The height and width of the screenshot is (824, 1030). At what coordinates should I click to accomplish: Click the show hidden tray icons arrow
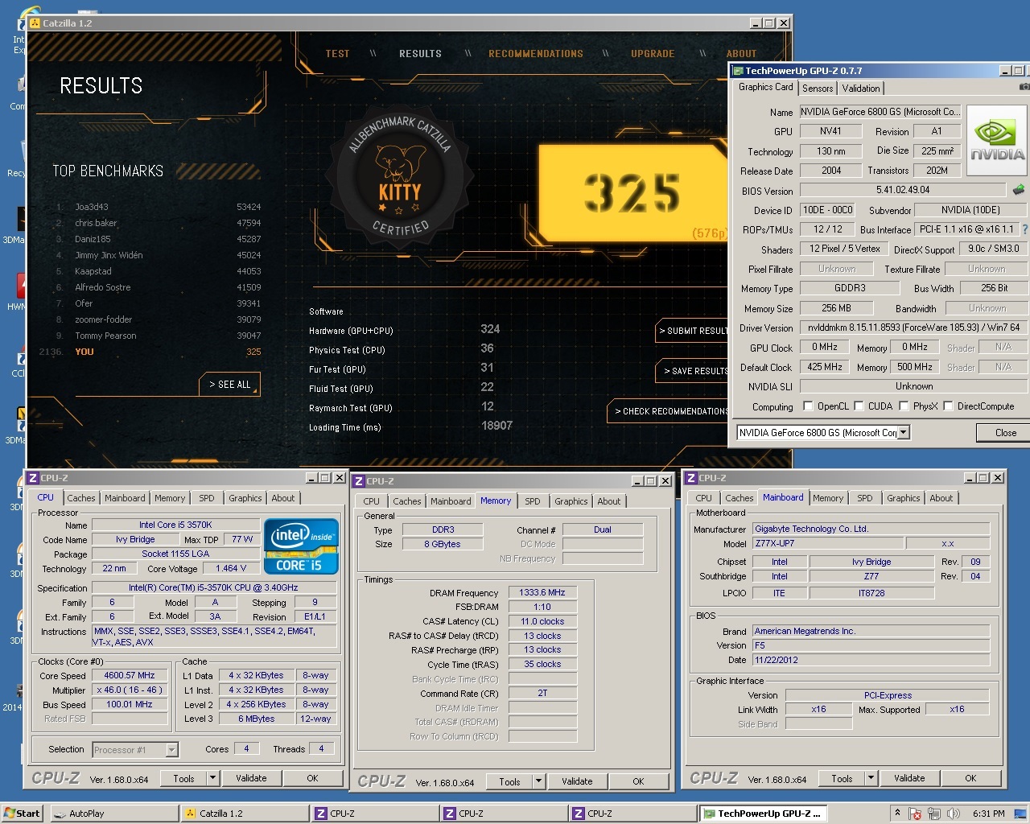[897, 812]
